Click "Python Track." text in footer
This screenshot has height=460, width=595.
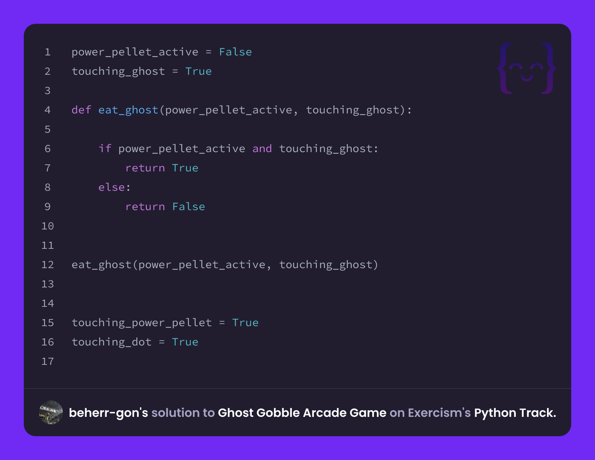pyautogui.click(x=515, y=413)
